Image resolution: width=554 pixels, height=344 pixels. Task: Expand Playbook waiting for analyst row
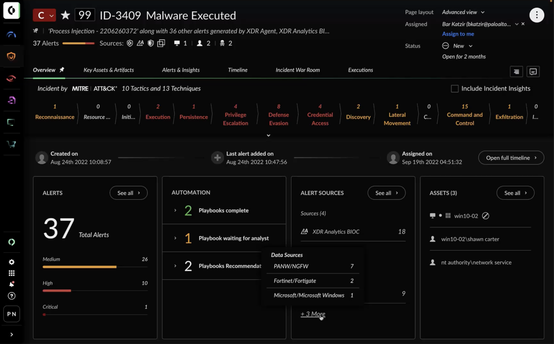pyautogui.click(x=175, y=238)
